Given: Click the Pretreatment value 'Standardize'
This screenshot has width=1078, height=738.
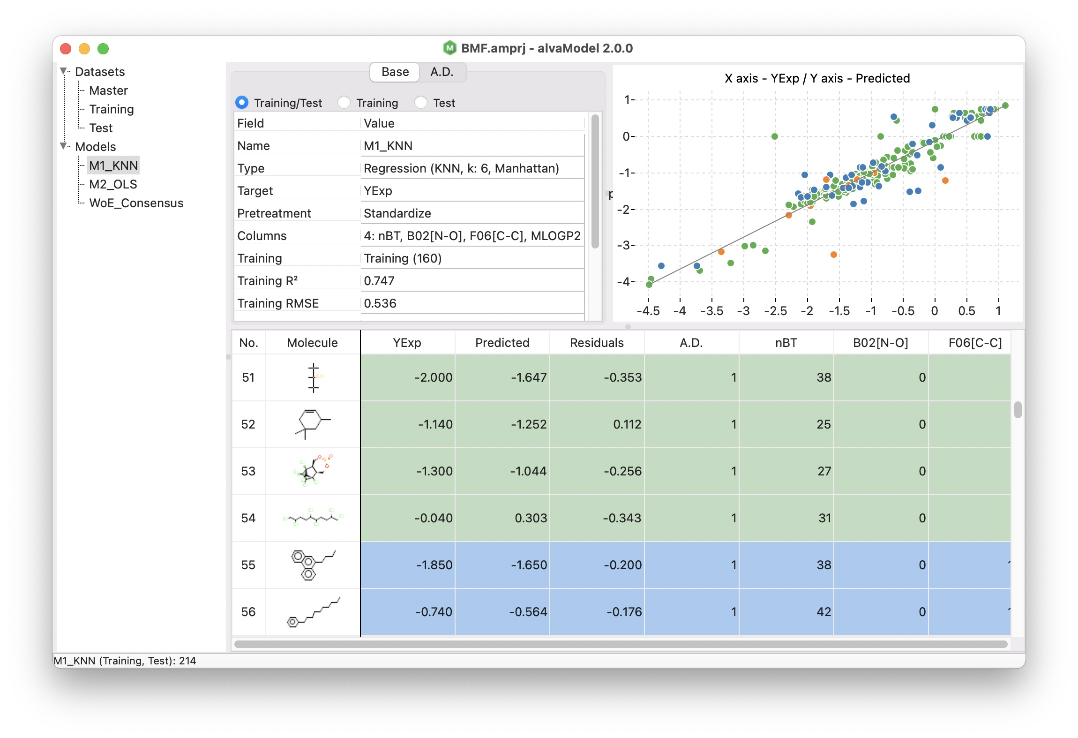Looking at the screenshot, I should coord(472,213).
